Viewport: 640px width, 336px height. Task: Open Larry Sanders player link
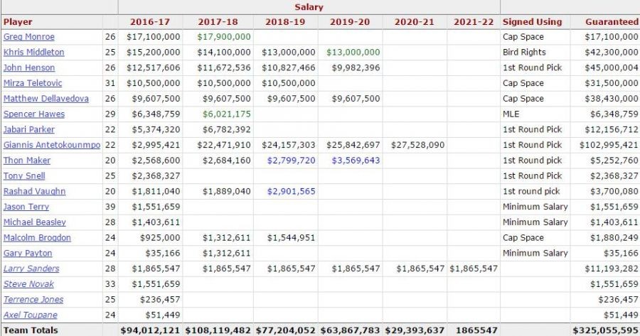[31, 269]
